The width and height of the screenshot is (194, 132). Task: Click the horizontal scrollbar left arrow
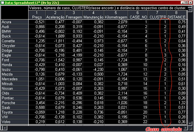[5, 128]
